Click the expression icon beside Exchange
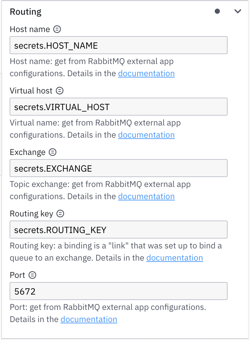Image resolution: width=250 pixels, height=340 pixels. [x=52, y=152]
